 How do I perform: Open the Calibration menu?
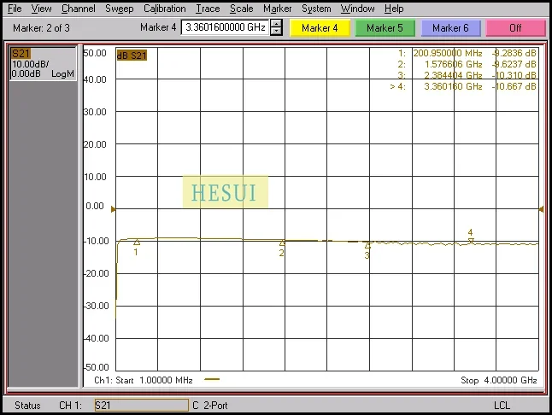164,9
